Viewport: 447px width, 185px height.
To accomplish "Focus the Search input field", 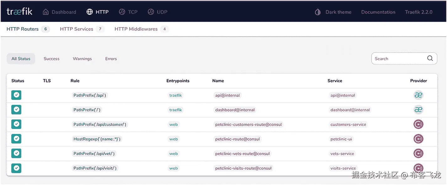I will pyautogui.click(x=398, y=59).
